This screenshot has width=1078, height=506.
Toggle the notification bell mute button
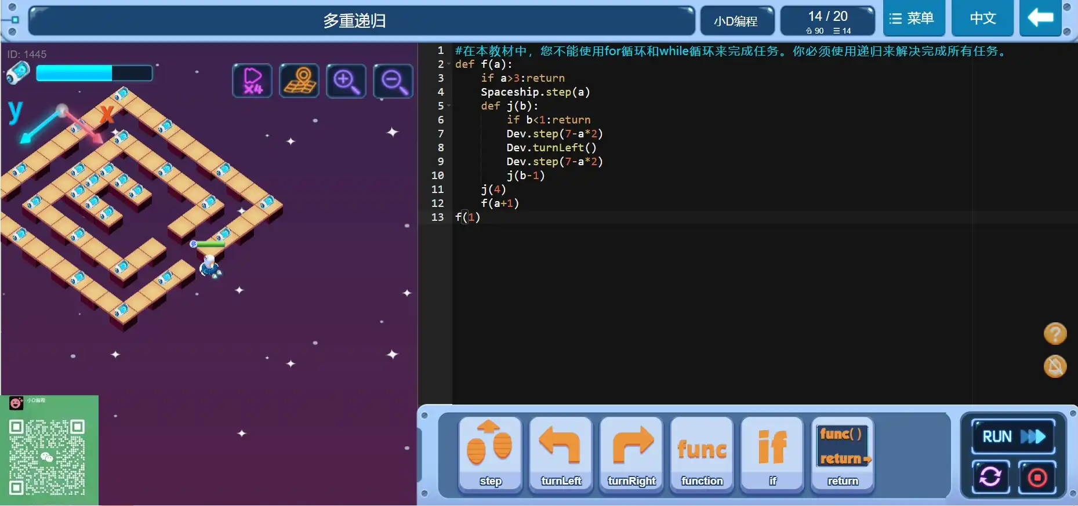click(1055, 366)
